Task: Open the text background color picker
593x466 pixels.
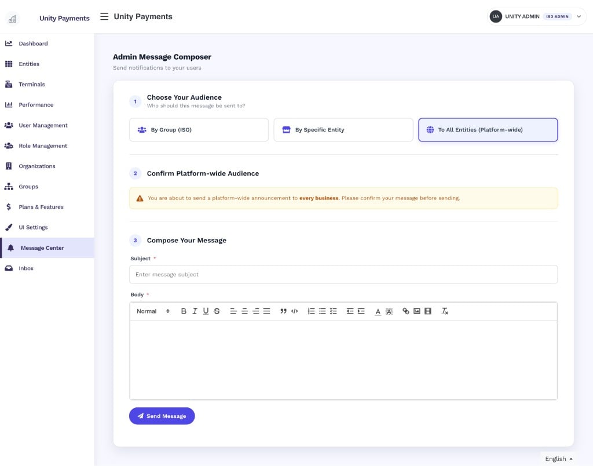Action: click(389, 312)
